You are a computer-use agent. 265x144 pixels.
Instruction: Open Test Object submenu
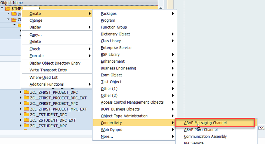click(134, 82)
